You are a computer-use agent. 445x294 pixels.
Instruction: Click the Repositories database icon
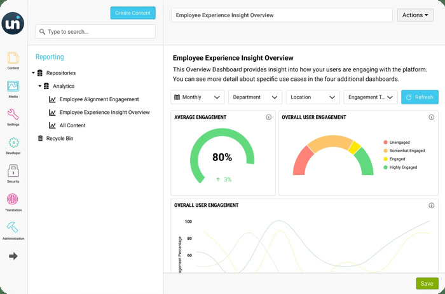click(39, 73)
